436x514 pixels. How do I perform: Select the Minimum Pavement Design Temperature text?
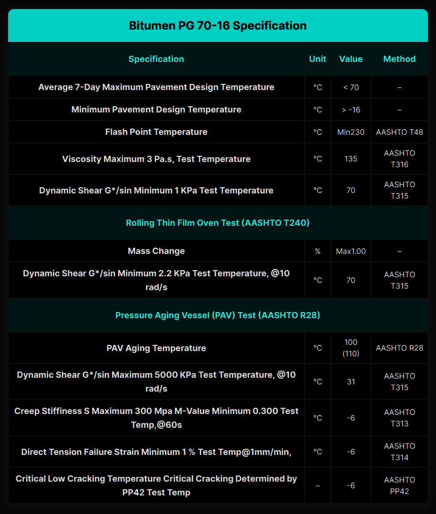pyautogui.click(x=156, y=110)
